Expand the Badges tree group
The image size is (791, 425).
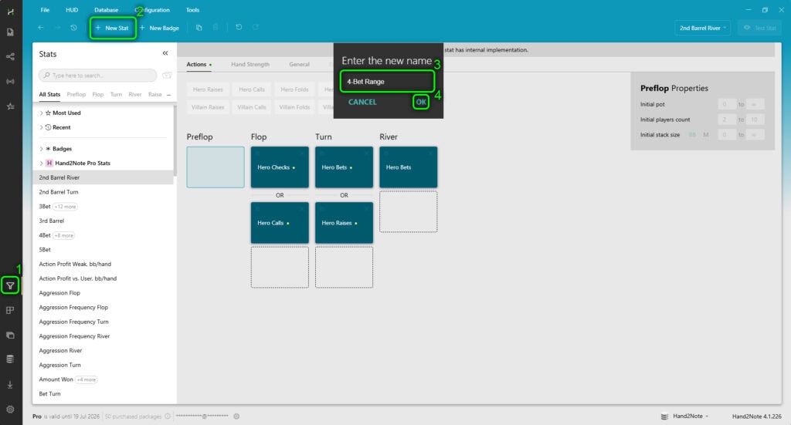(x=42, y=149)
